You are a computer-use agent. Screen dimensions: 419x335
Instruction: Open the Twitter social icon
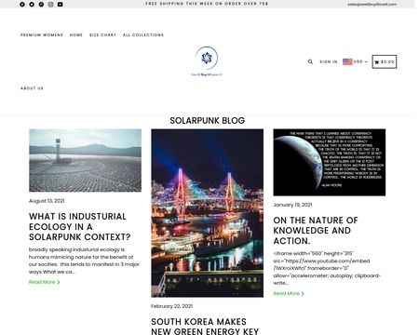pos(32,5)
